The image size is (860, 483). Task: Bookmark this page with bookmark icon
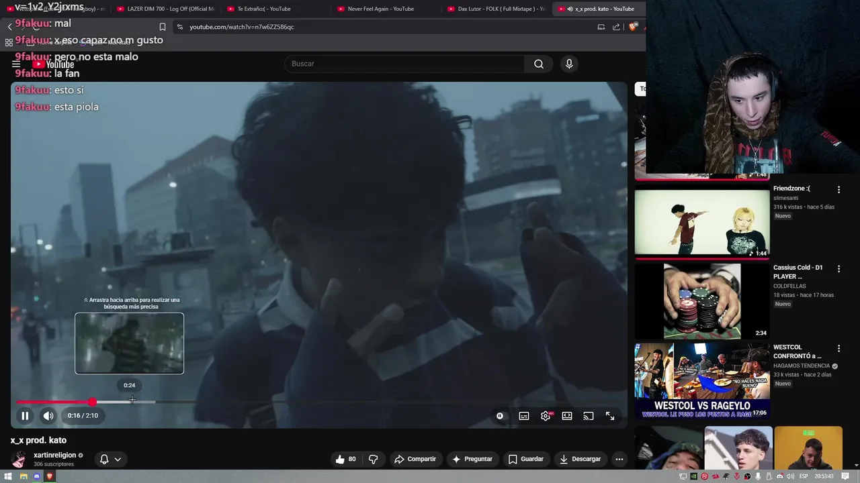tap(162, 27)
